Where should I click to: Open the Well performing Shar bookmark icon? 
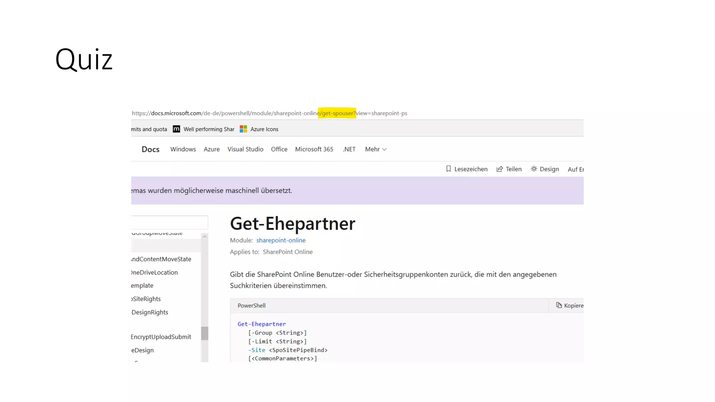coord(177,129)
